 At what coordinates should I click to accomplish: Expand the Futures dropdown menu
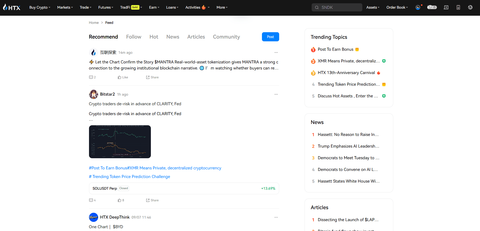106,7
